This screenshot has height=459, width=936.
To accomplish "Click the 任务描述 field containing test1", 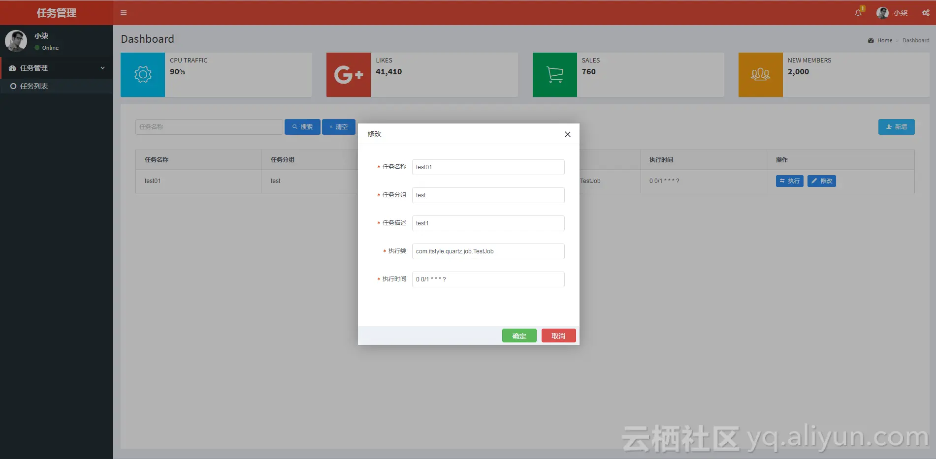I will [x=488, y=223].
